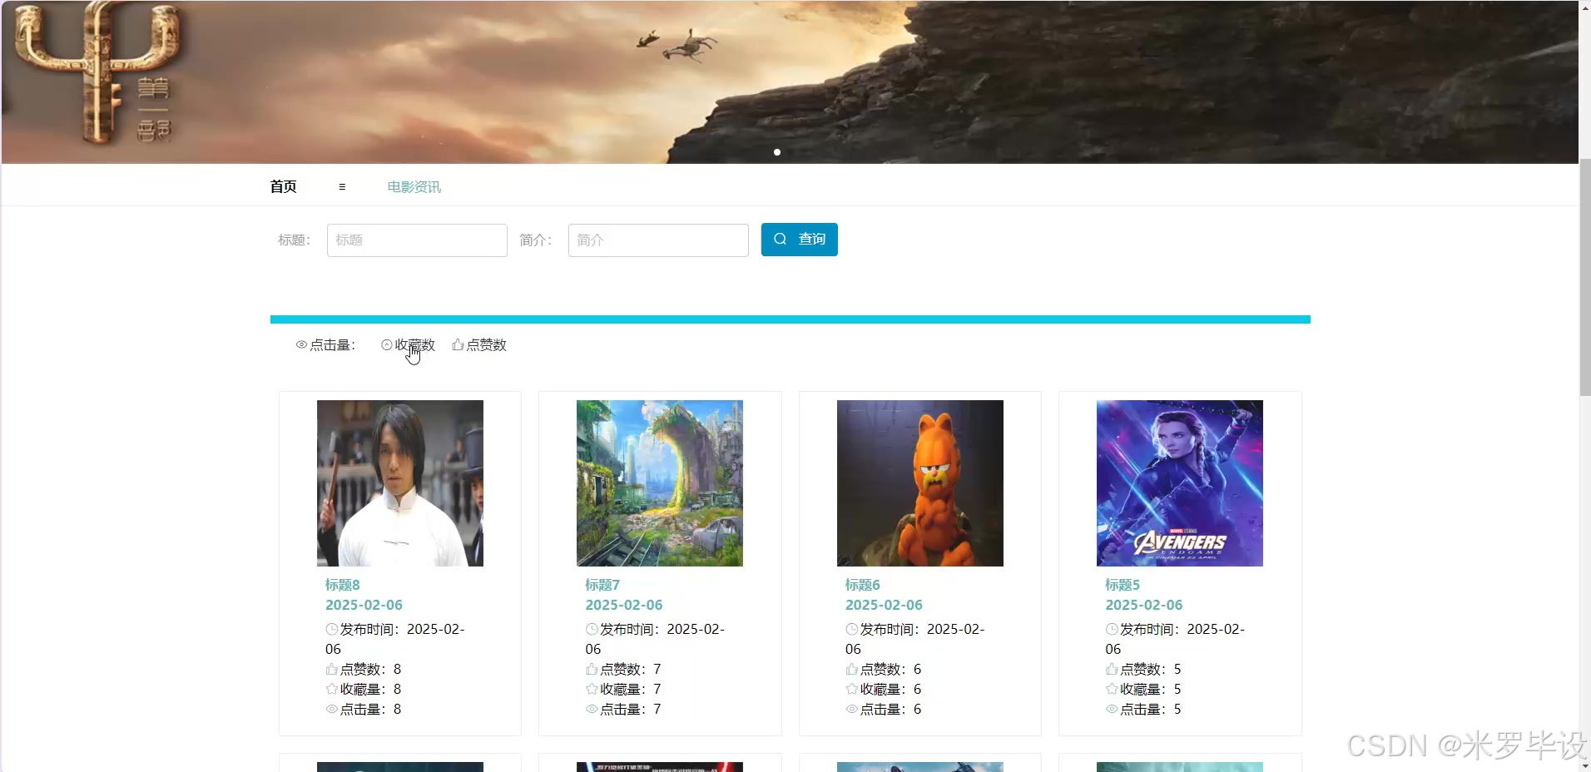The width and height of the screenshot is (1591, 772).
Task: Focus the 简介 search input field
Action: 658,240
